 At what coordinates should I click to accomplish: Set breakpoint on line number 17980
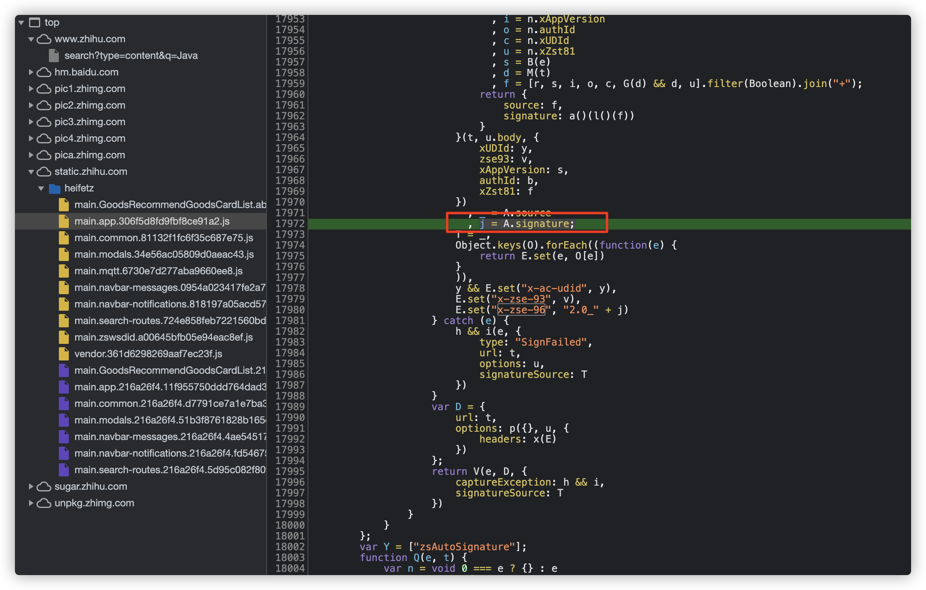(290, 310)
